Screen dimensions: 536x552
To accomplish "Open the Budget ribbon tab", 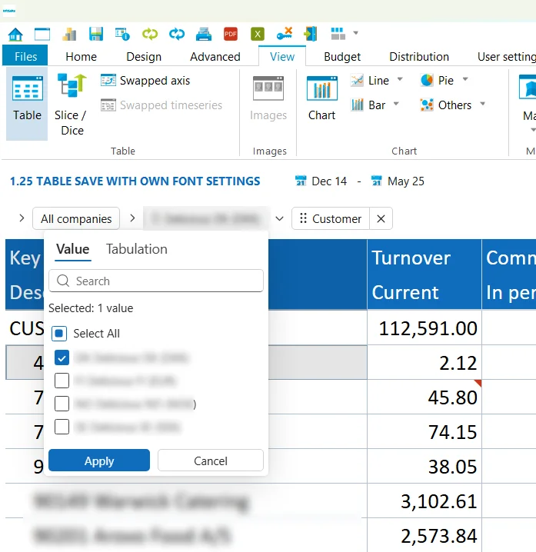I will point(342,57).
